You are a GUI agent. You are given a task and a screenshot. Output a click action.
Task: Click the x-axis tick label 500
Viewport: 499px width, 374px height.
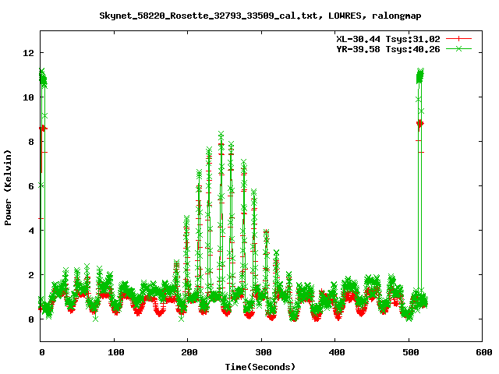tap(411, 352)
